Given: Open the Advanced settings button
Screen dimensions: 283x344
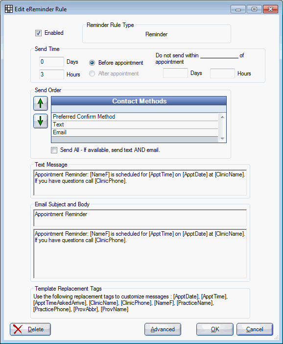Looking at the screenshot, I should [163, 329].
